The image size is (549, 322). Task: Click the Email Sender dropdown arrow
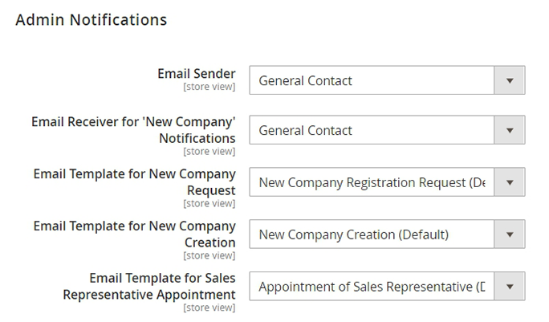pyautogui.click(x=509, y=80)
